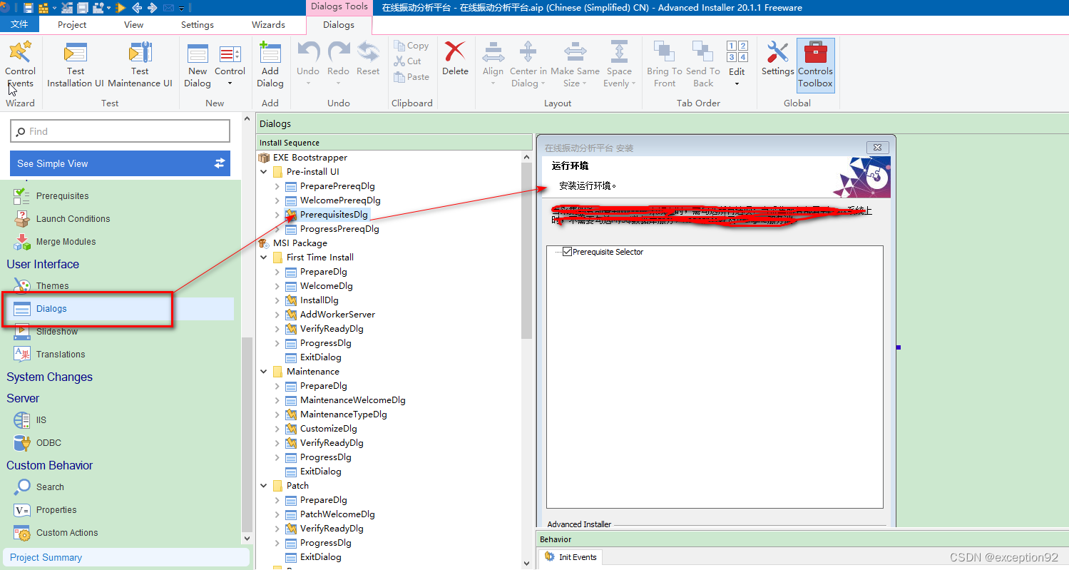Image resolution: width=1069 pixels, height=570 pixels.
Task: Open the Properties page
Action: [56, 509]
